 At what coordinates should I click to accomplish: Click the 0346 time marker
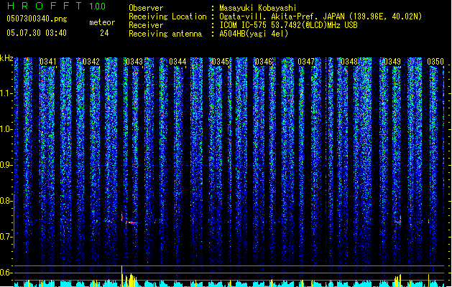pos(264,62)
